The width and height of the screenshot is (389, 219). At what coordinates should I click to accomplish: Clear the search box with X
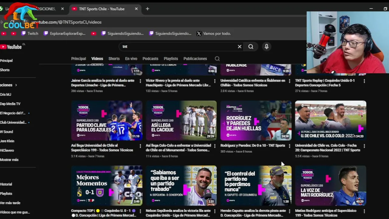[240, 47]
